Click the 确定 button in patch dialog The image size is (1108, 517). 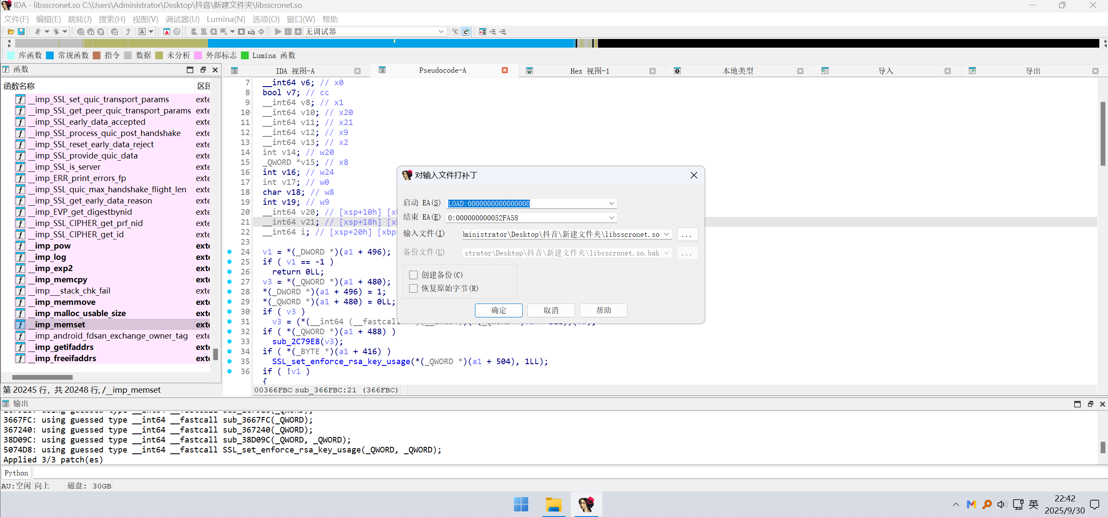click(498, 310)
